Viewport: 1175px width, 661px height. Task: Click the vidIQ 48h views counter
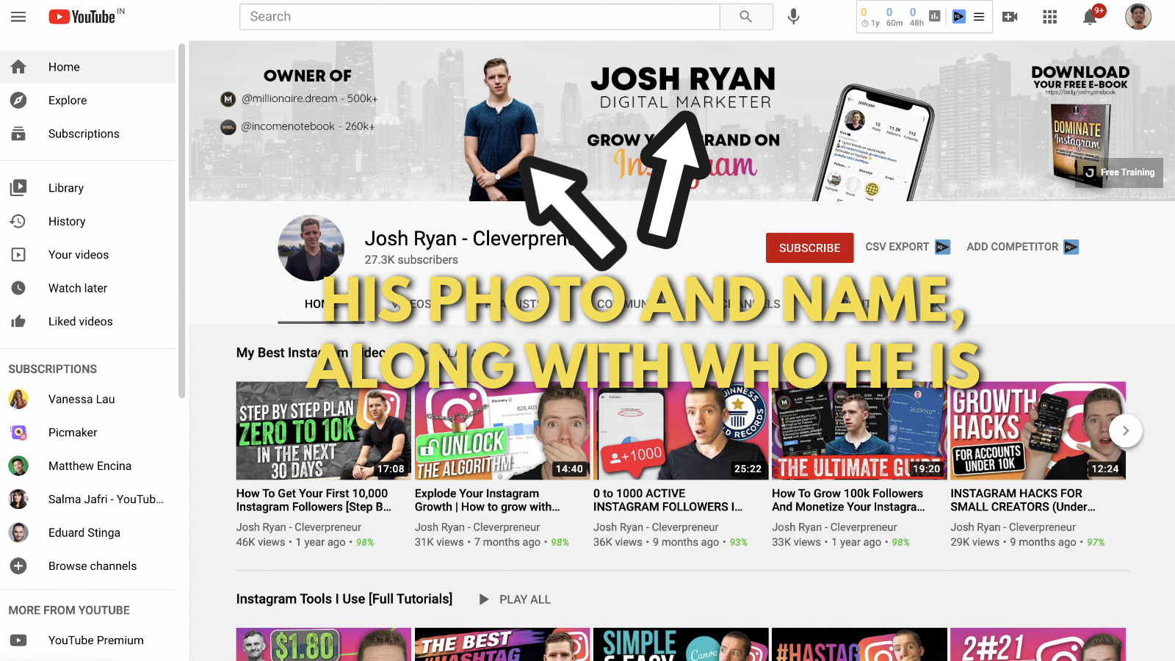click(916, 17)
